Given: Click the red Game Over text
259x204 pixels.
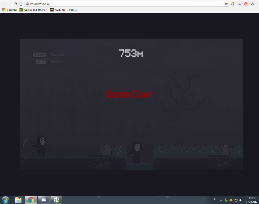Looking at the screenshot, I should (129, 94).
